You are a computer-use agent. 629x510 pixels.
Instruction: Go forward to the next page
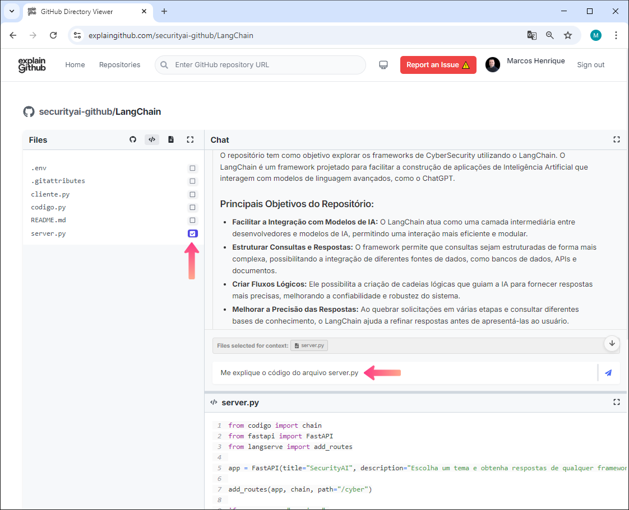pyautogui.click(x=33, y=35)
